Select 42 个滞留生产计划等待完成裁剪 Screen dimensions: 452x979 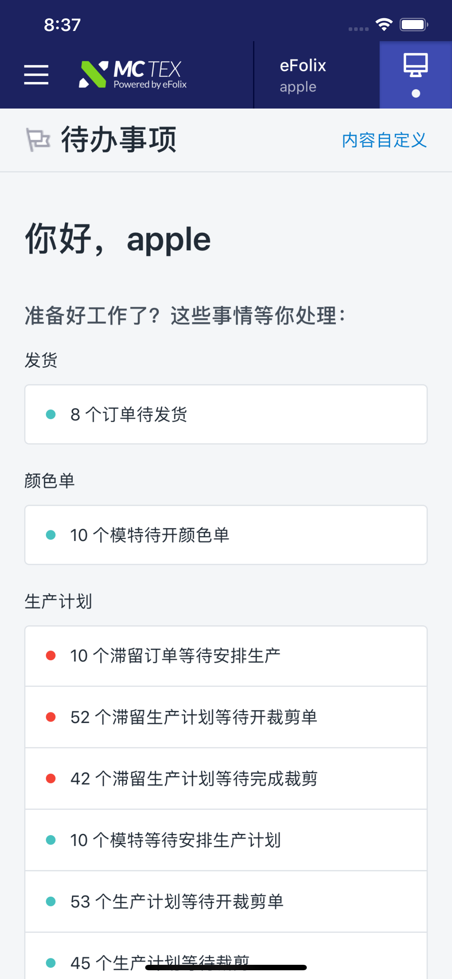226,779
